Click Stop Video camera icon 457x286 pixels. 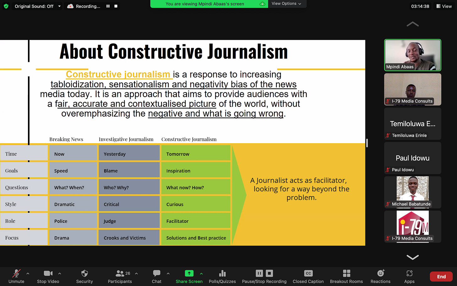point(48,273)
